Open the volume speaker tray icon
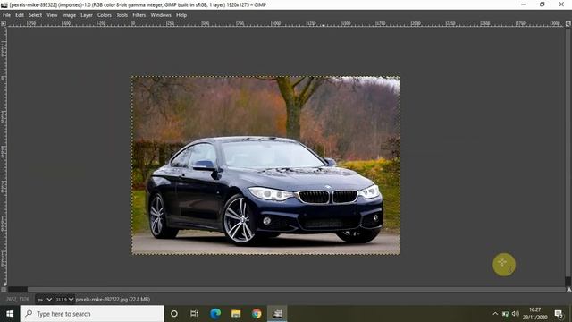This screenshot has width=572, height=322. coord(515,314)
